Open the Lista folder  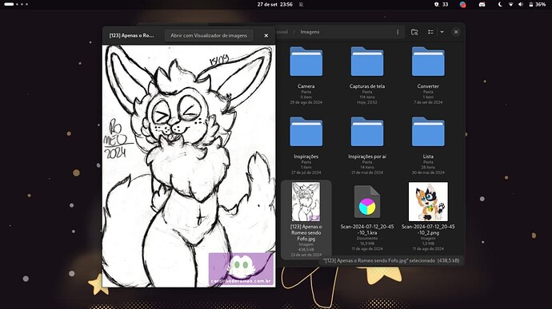pos(428,132)
